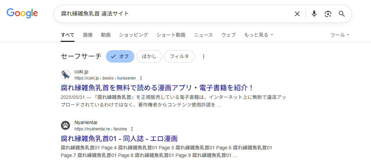The height and width of the screenshot is (166, 371).
Task: Set SafeSearch to フィルタ
Action: (x=179, y=56)
